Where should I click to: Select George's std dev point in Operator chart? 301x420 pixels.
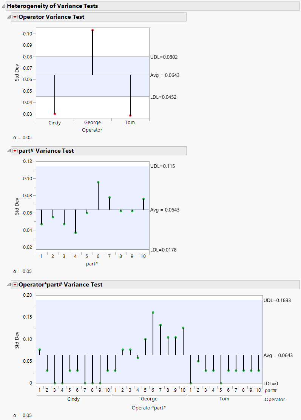click(x=93, y=31)
